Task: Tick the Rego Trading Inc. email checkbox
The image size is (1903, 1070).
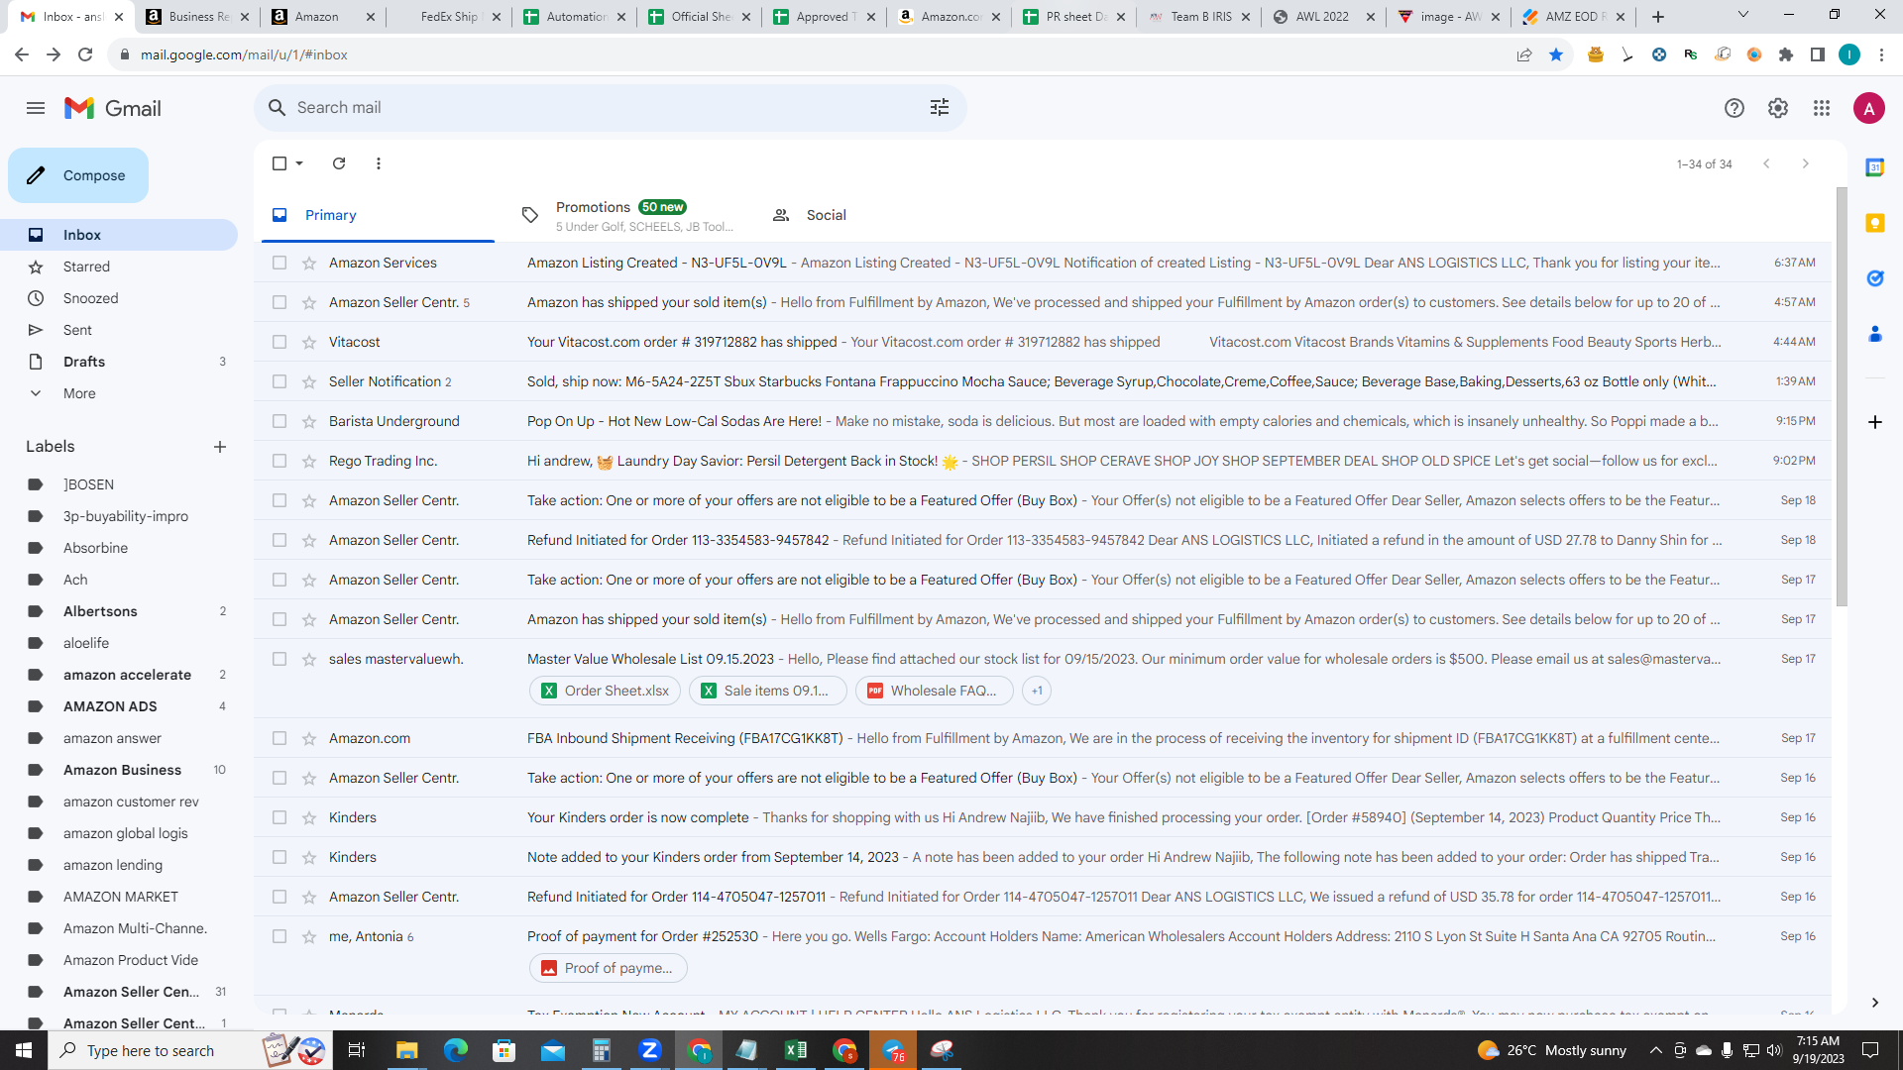Action: tap(280, 461)
